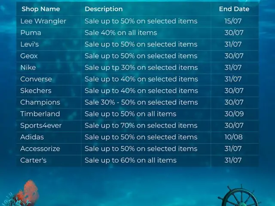Select the Accessorize shop name
This screenshot has height=206, width=275.
pyautogui.click(x=40, y=149)
